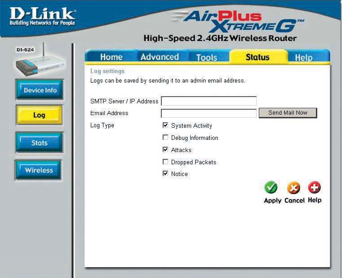Uncheck the Notice checkbox
This screenshot has height=278, width=342.
click(x=165, y=173)
